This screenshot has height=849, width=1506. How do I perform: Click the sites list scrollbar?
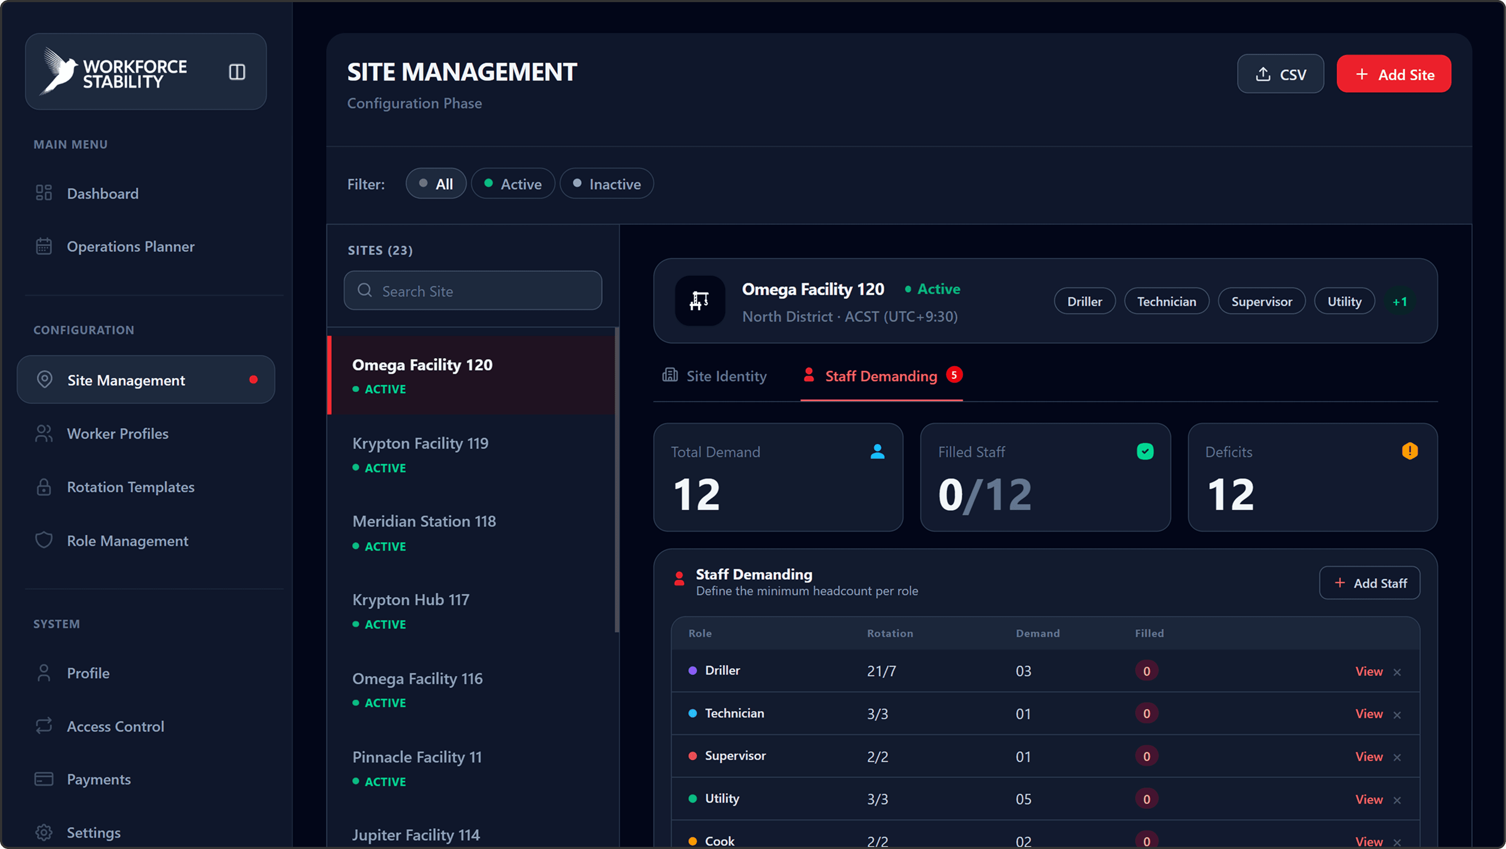pyautogui.click(x=617, y=480)
